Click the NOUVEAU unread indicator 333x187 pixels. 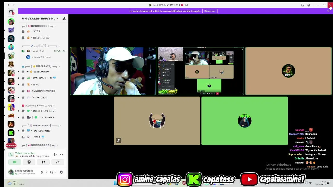pos(11,145)
